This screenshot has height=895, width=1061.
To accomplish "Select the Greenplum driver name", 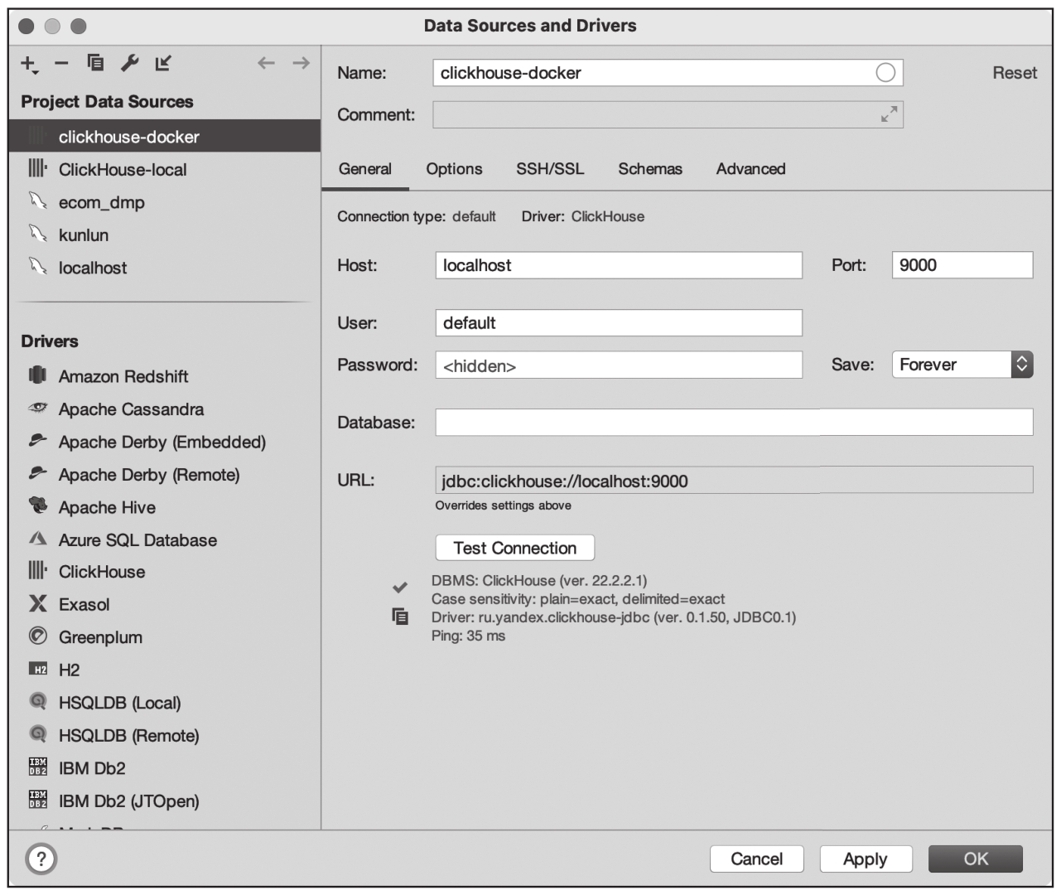I will (100, 637).
